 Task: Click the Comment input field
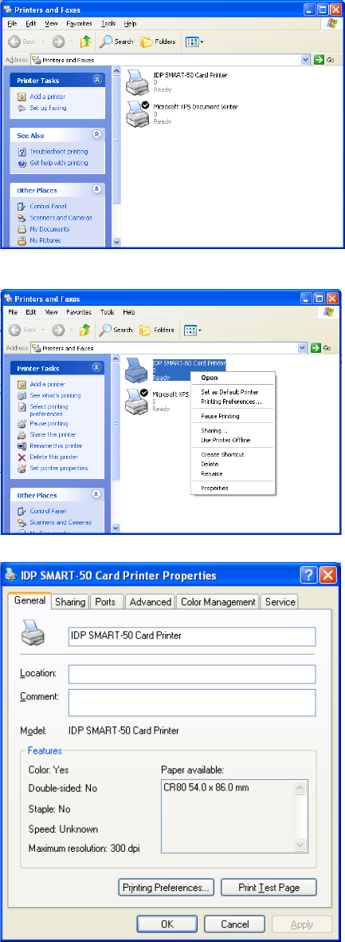192,703
